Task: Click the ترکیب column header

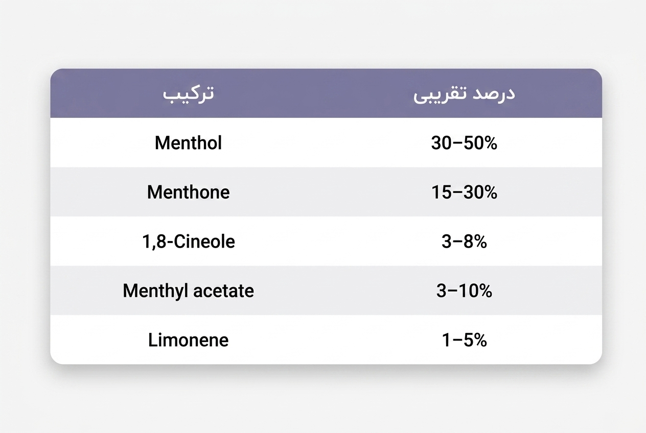Action: (188, 95)
